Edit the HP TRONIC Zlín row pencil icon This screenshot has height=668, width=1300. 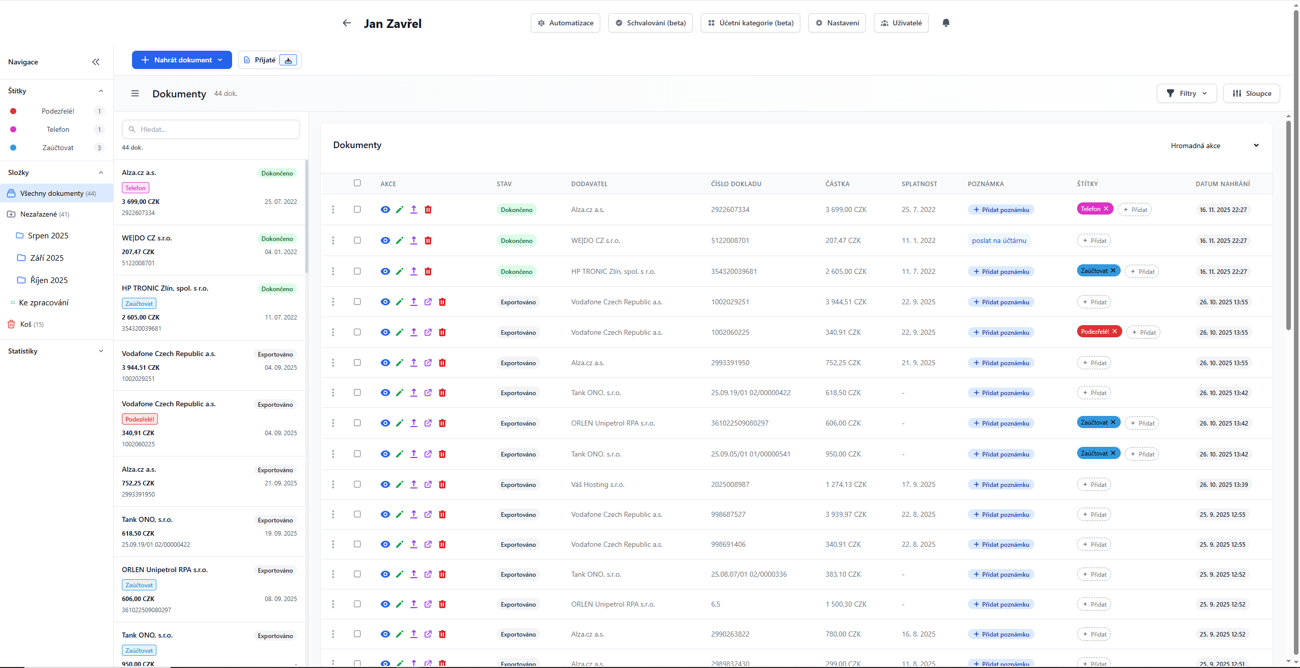click(400, 271)
